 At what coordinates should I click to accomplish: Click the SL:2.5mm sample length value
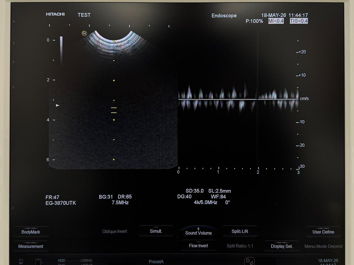click(x=220, y=191)
